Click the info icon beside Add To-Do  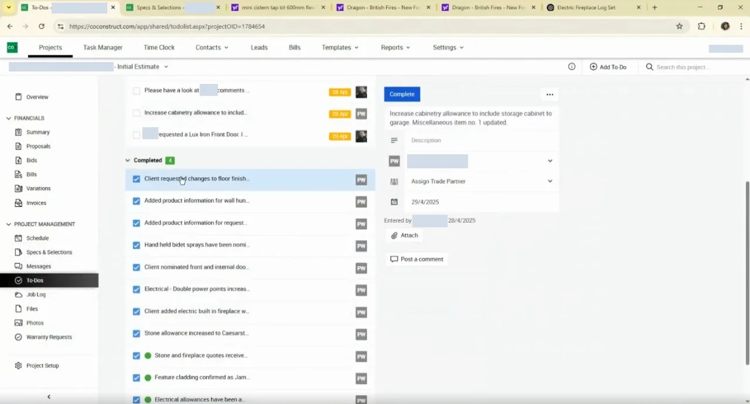tap(572, 67)
